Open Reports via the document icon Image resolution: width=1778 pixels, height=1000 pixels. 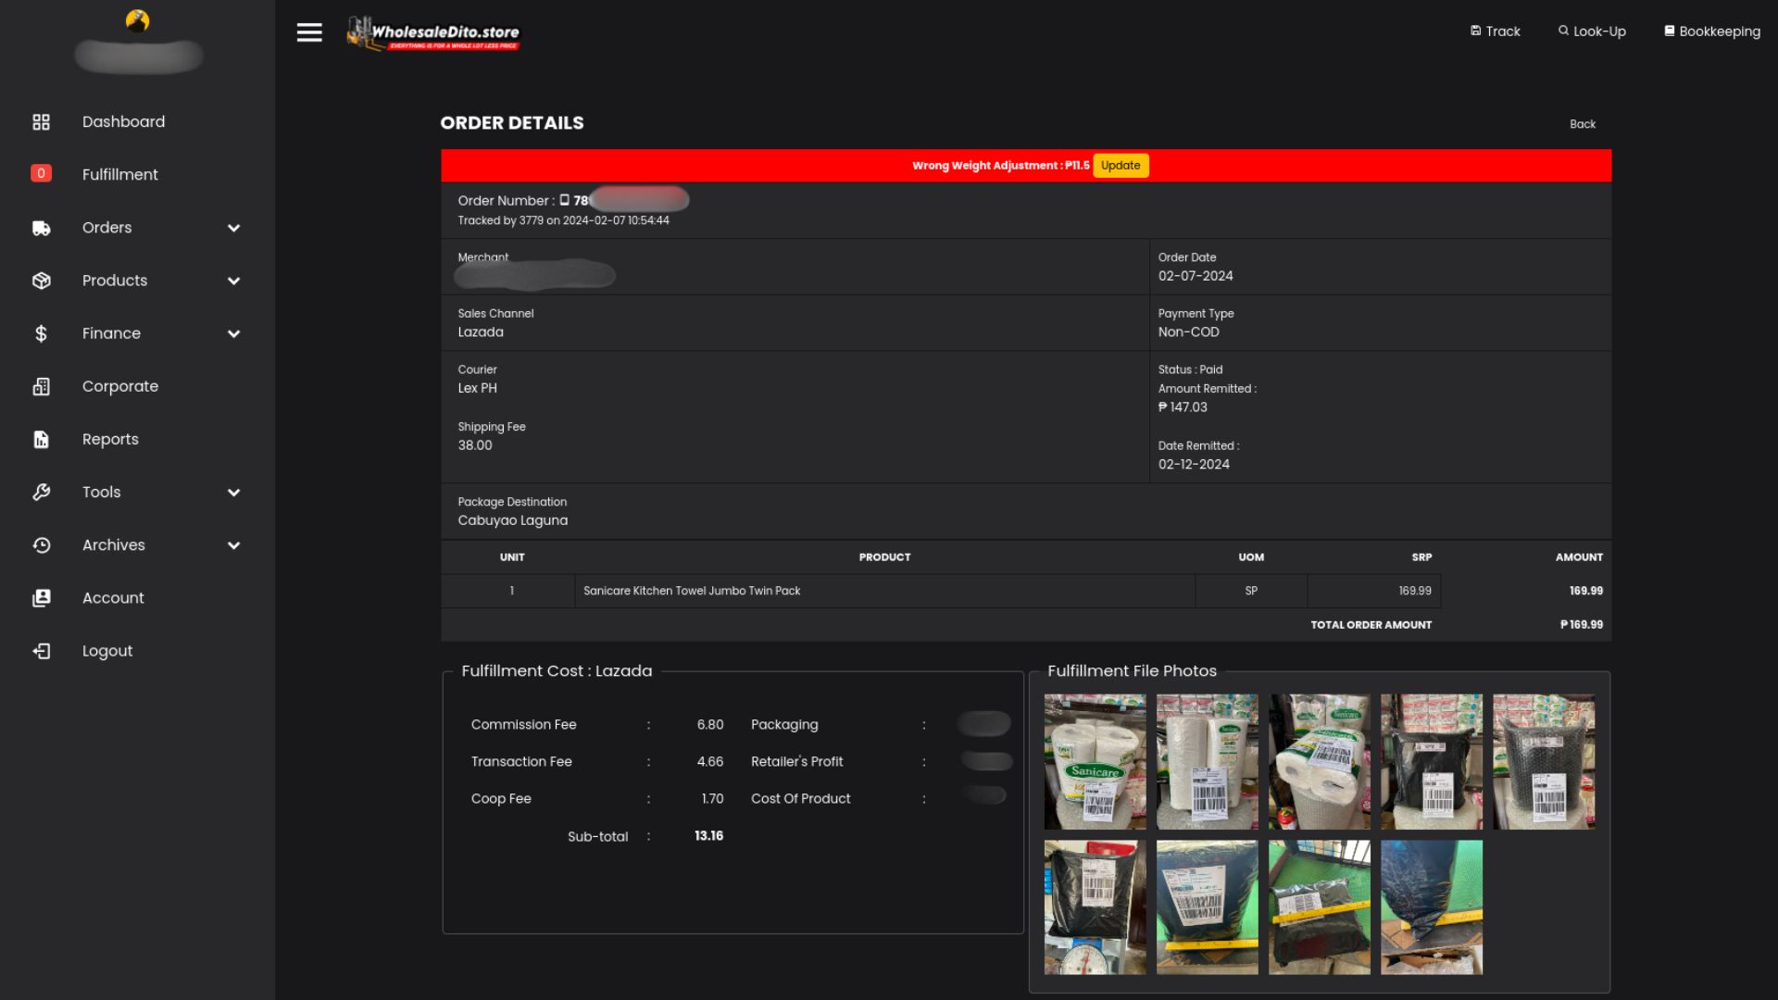[x=42, y=439]
